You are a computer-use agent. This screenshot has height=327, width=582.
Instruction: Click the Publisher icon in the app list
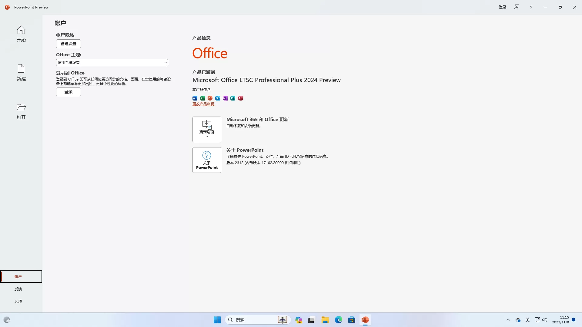(233, 98)
